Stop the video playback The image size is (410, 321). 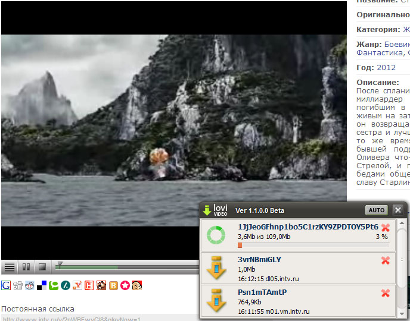pyautogui.click(x=42, y=267)
